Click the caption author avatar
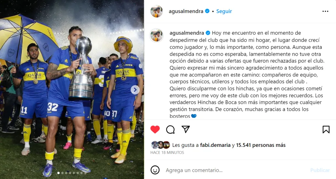 point(157,35)
